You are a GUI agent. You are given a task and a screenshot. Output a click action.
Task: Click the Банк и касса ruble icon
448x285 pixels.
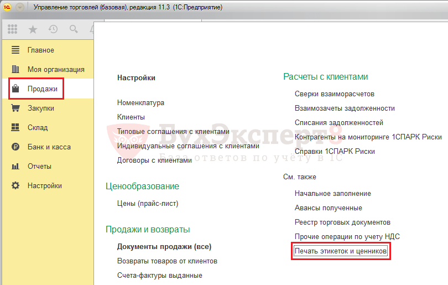pos(15,147)
